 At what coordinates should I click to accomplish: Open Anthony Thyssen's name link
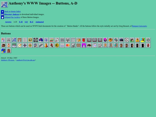8,60
